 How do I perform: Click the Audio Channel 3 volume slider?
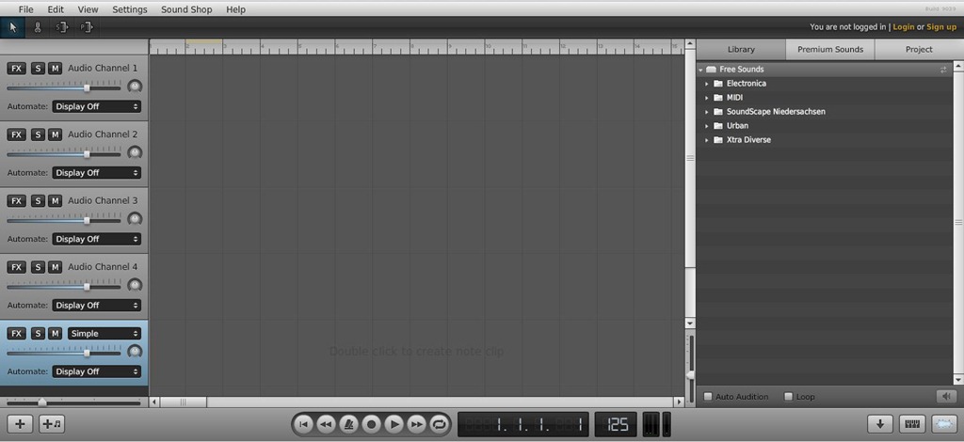[64, 220]
